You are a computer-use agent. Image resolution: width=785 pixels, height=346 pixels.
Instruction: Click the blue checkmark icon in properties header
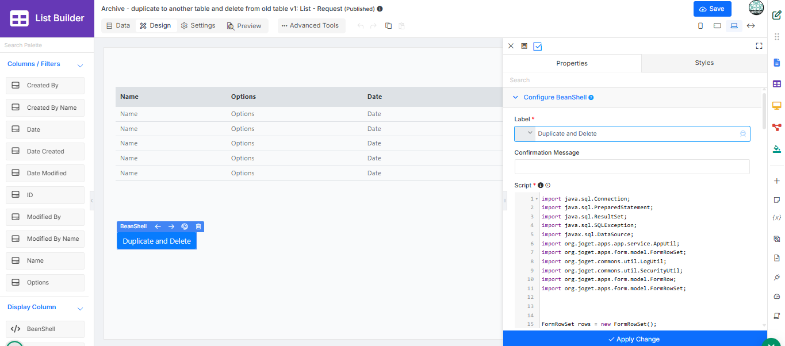pyautogui.click(x=538, y=46)
